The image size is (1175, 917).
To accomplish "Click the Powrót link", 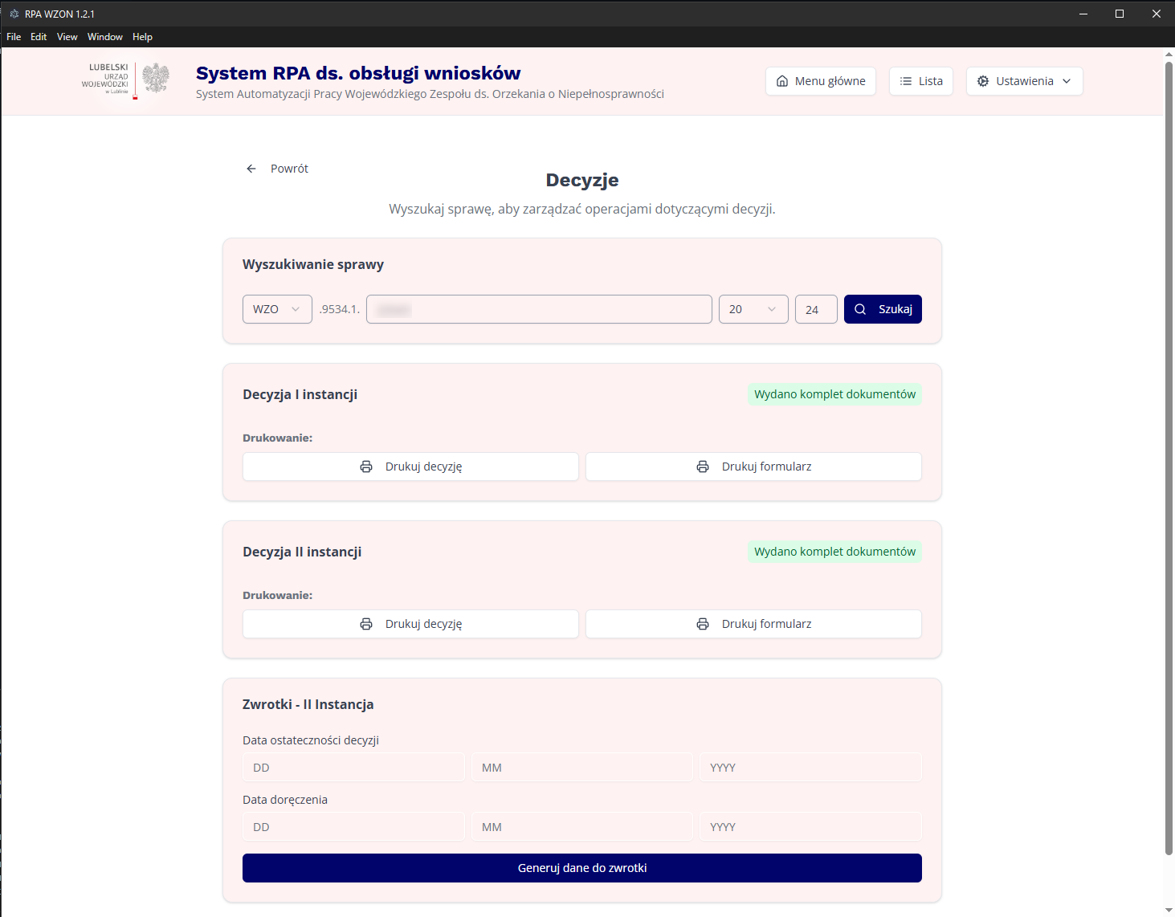I will (x=289, y=168).
